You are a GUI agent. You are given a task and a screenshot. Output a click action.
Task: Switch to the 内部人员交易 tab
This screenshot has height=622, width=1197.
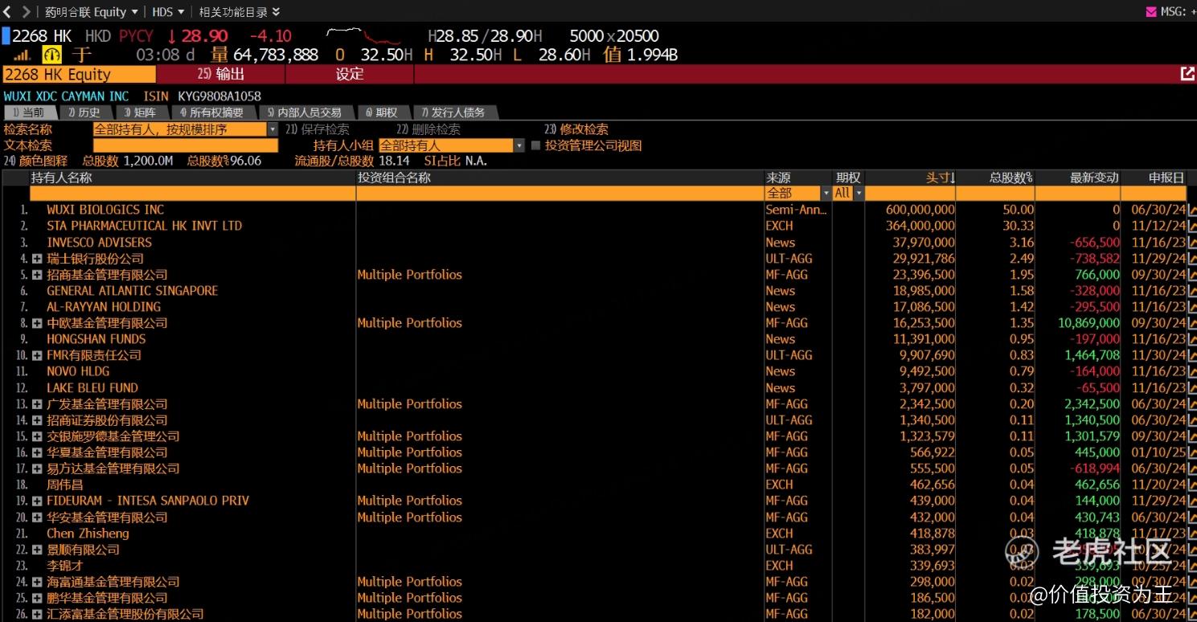pos(305,113)
